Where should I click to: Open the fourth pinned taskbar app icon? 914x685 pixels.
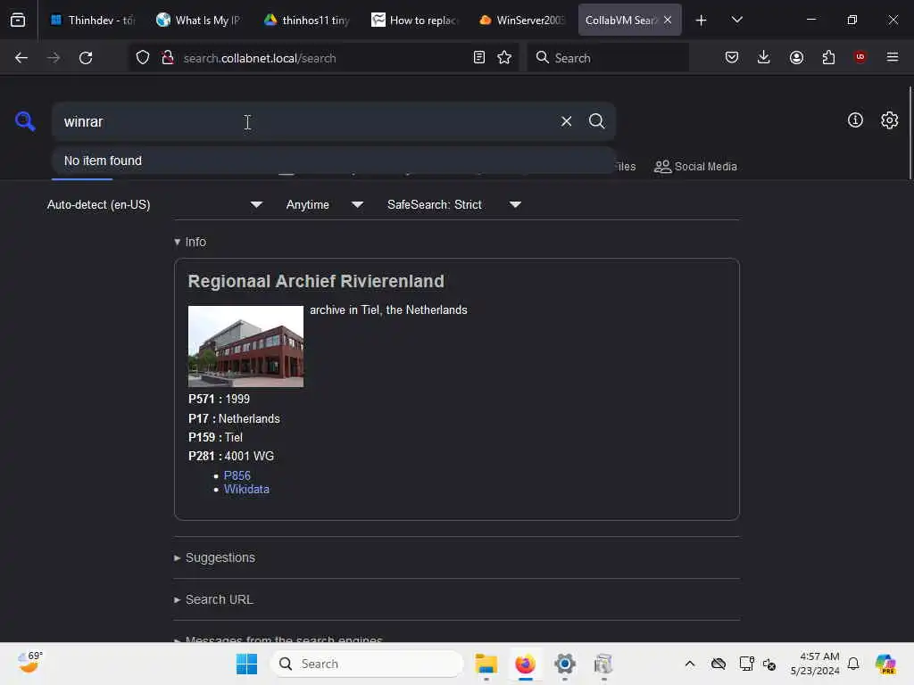[x=603, y=664]
